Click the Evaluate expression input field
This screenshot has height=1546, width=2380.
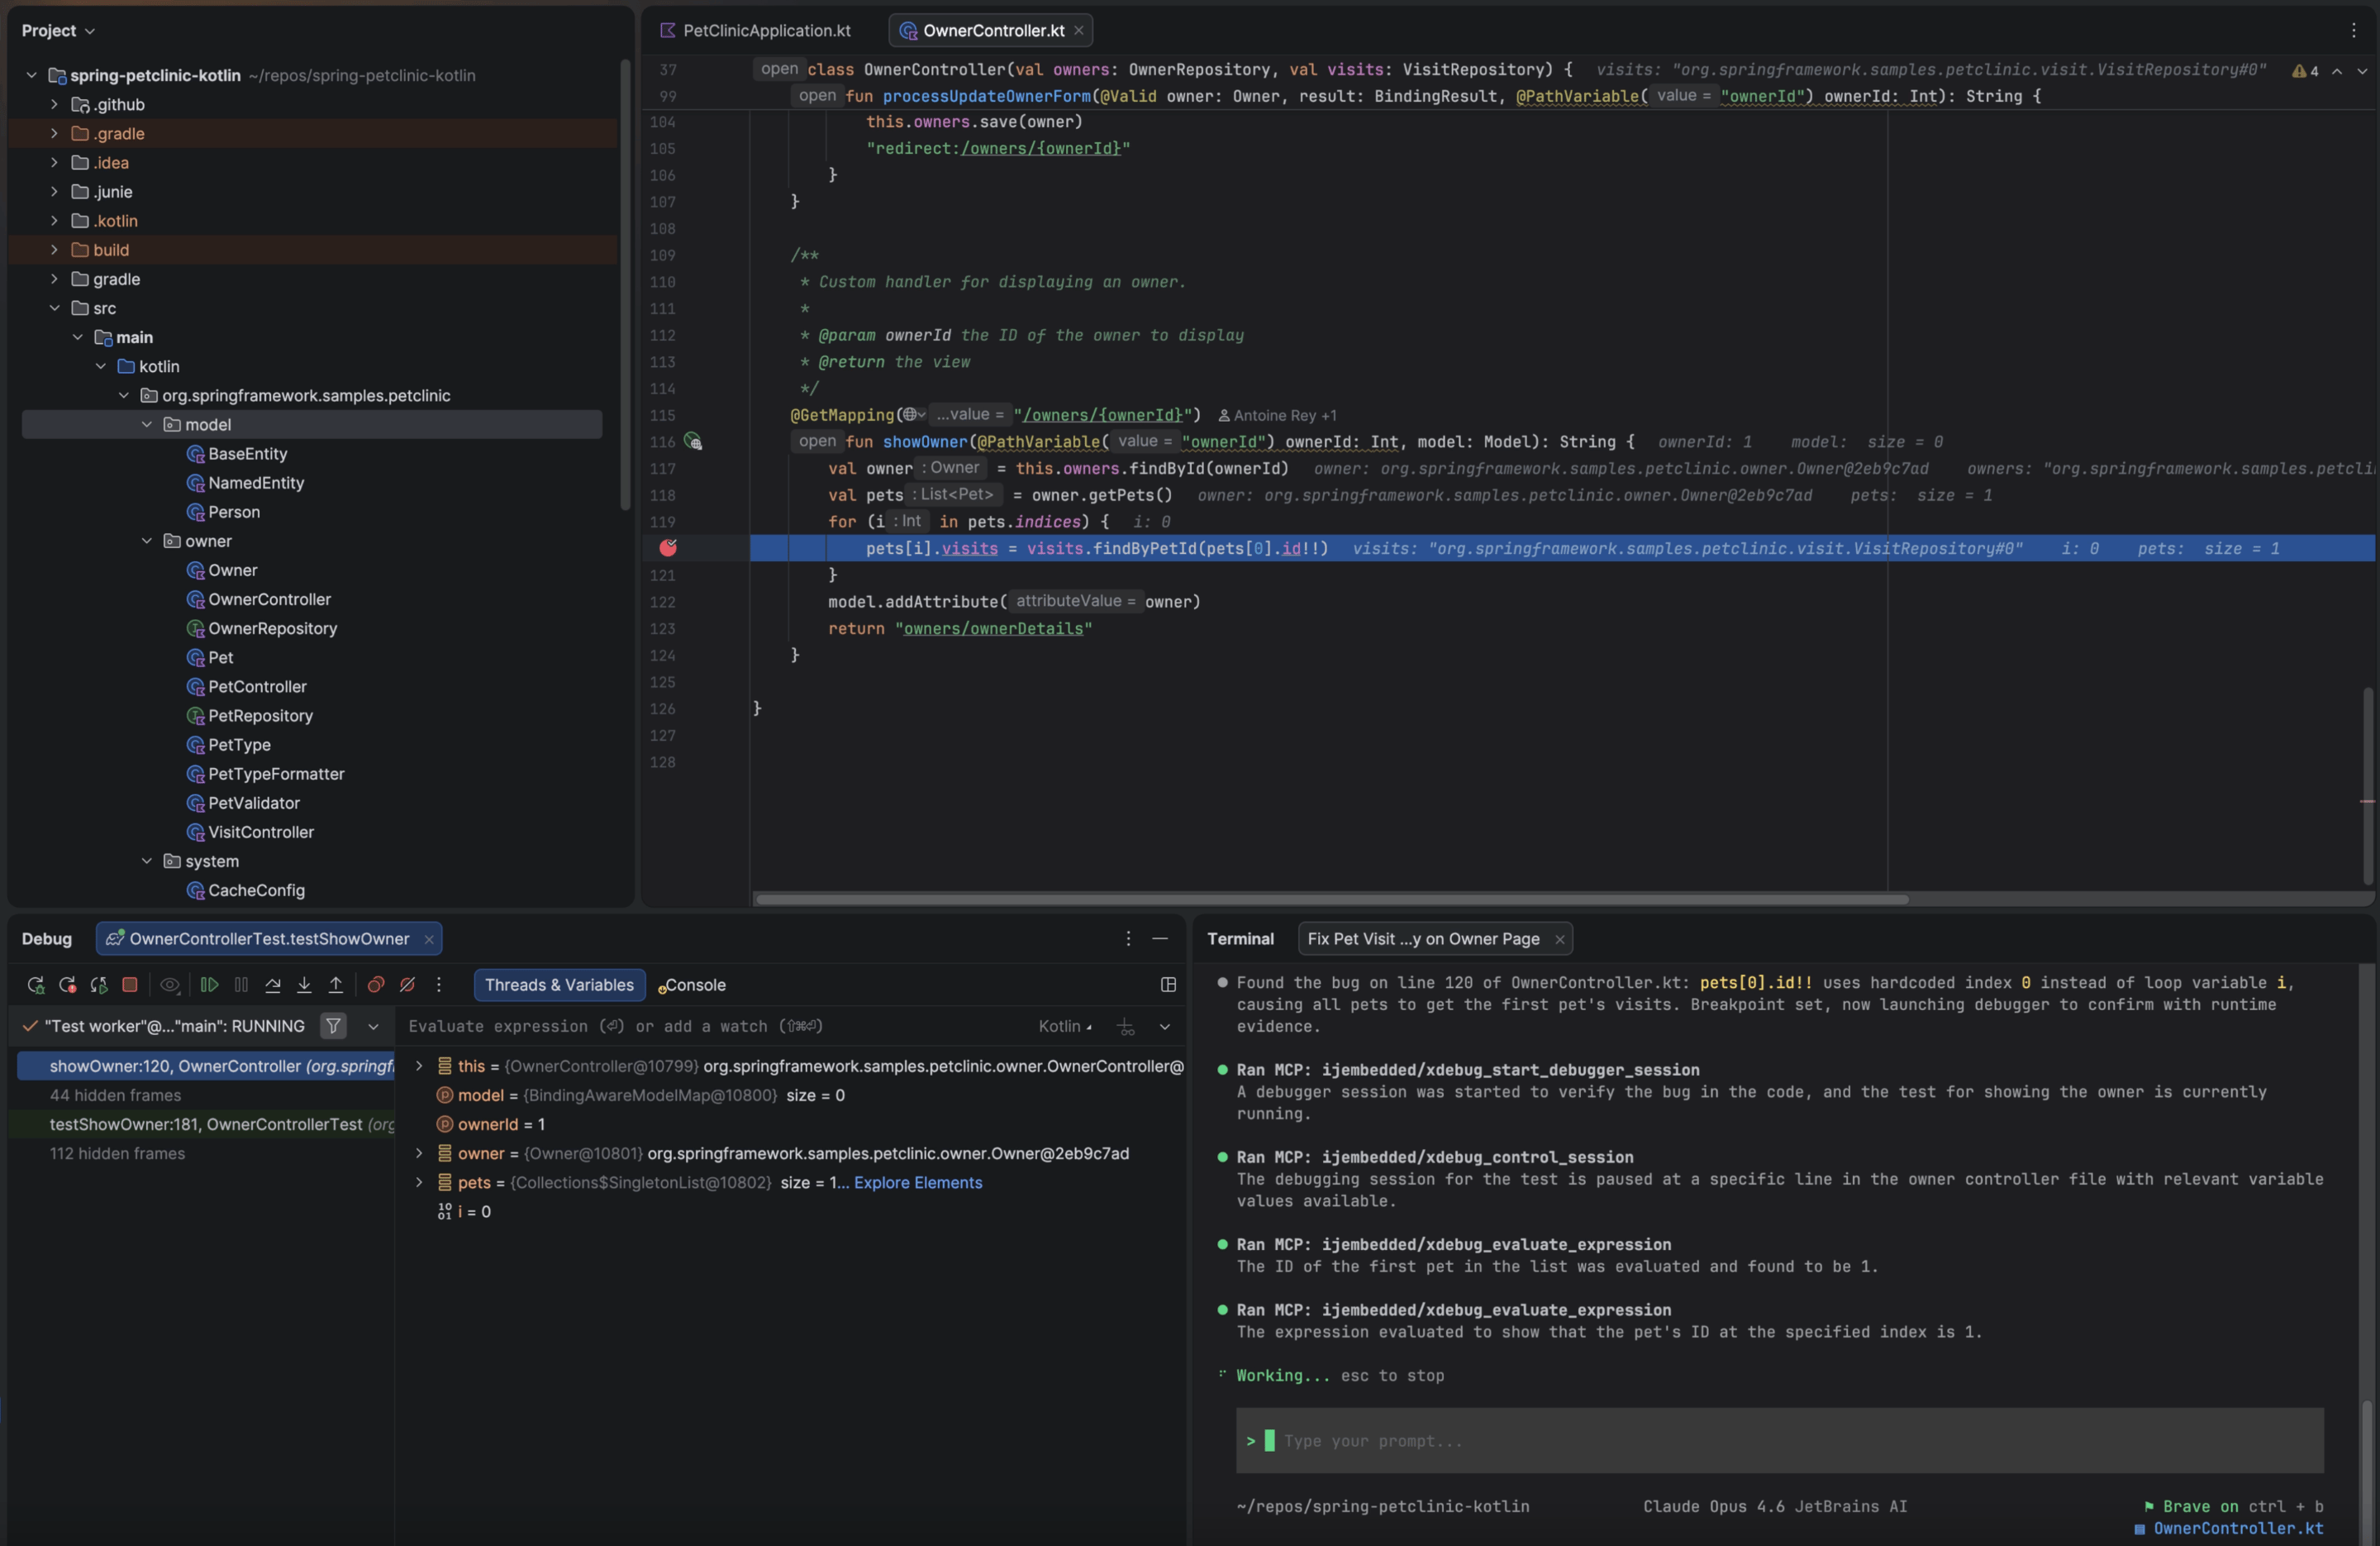click(700, 1027)
